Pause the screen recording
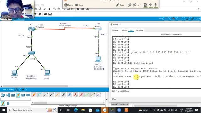 [69, 5]
